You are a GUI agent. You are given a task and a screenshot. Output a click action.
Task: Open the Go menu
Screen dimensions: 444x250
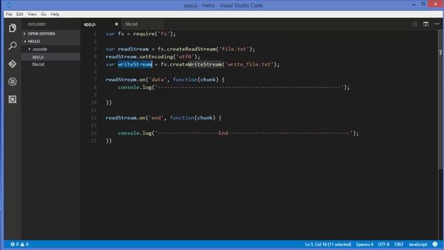coord(43,14)
